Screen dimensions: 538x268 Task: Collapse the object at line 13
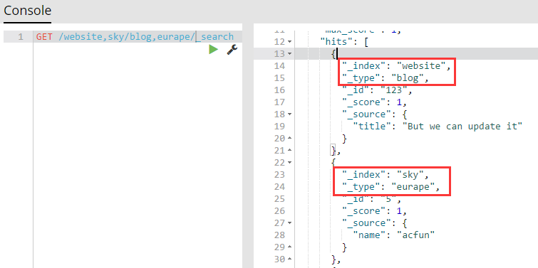pos(289,54)
